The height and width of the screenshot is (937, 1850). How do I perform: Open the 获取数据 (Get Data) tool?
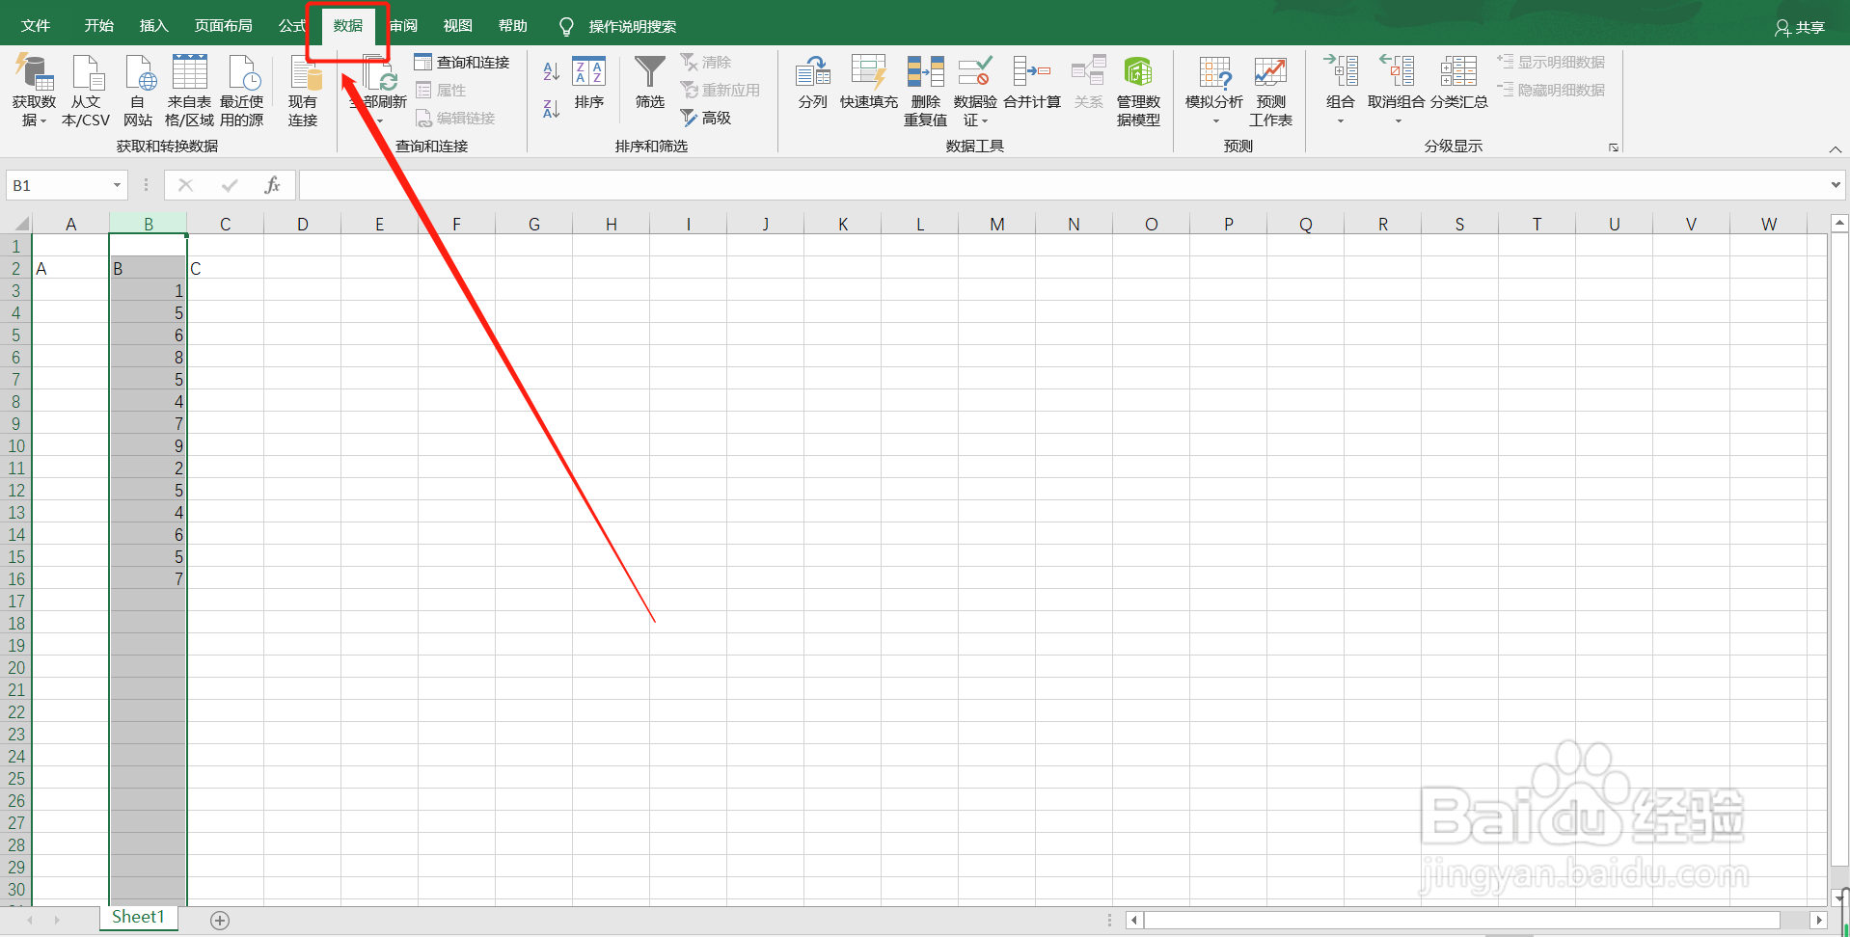(34, 91)
